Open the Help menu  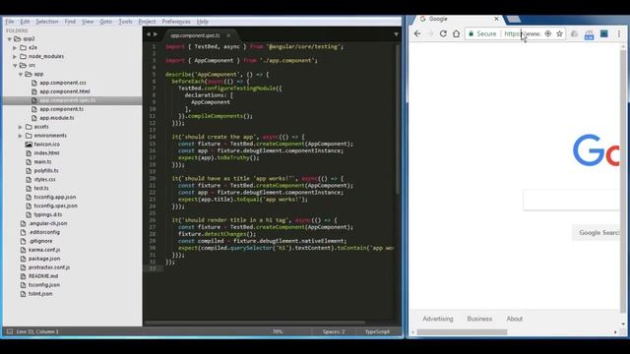(x=203, y=22)
